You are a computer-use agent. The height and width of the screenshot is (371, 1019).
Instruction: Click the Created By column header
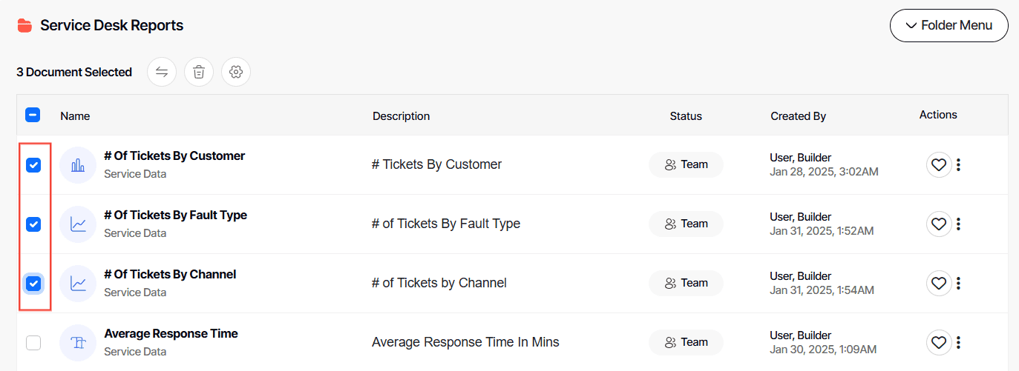(x=798, y=116)
